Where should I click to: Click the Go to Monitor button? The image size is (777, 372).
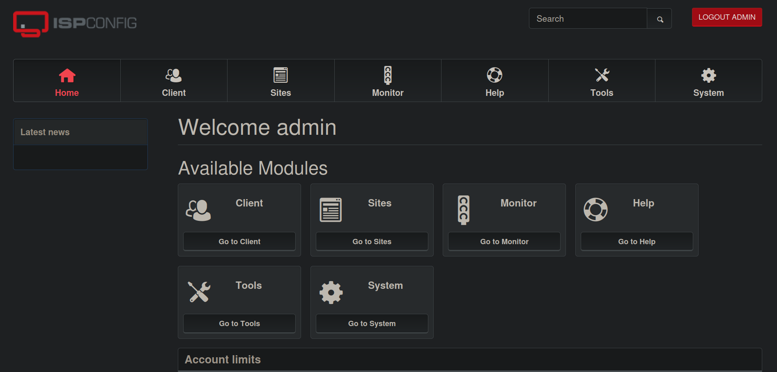tap(504, 242)
